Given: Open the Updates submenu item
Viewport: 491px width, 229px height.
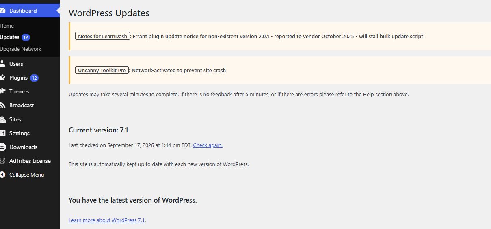Looking at the screenshot, I should click(10, 37).
